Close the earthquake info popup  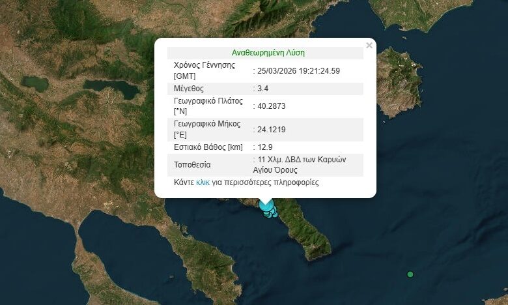[x=369, y=46]
